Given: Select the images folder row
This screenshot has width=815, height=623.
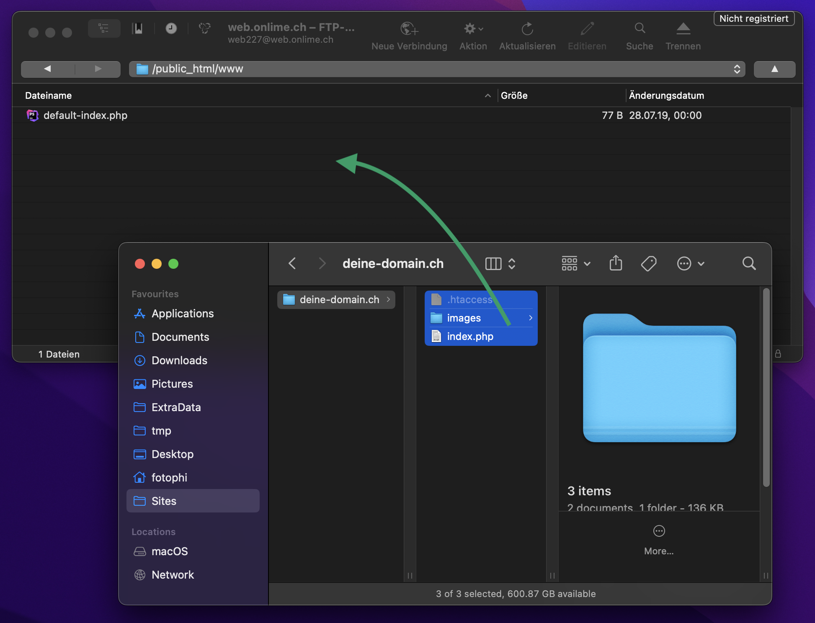Looking at the screenshot, I should point(481,318).
